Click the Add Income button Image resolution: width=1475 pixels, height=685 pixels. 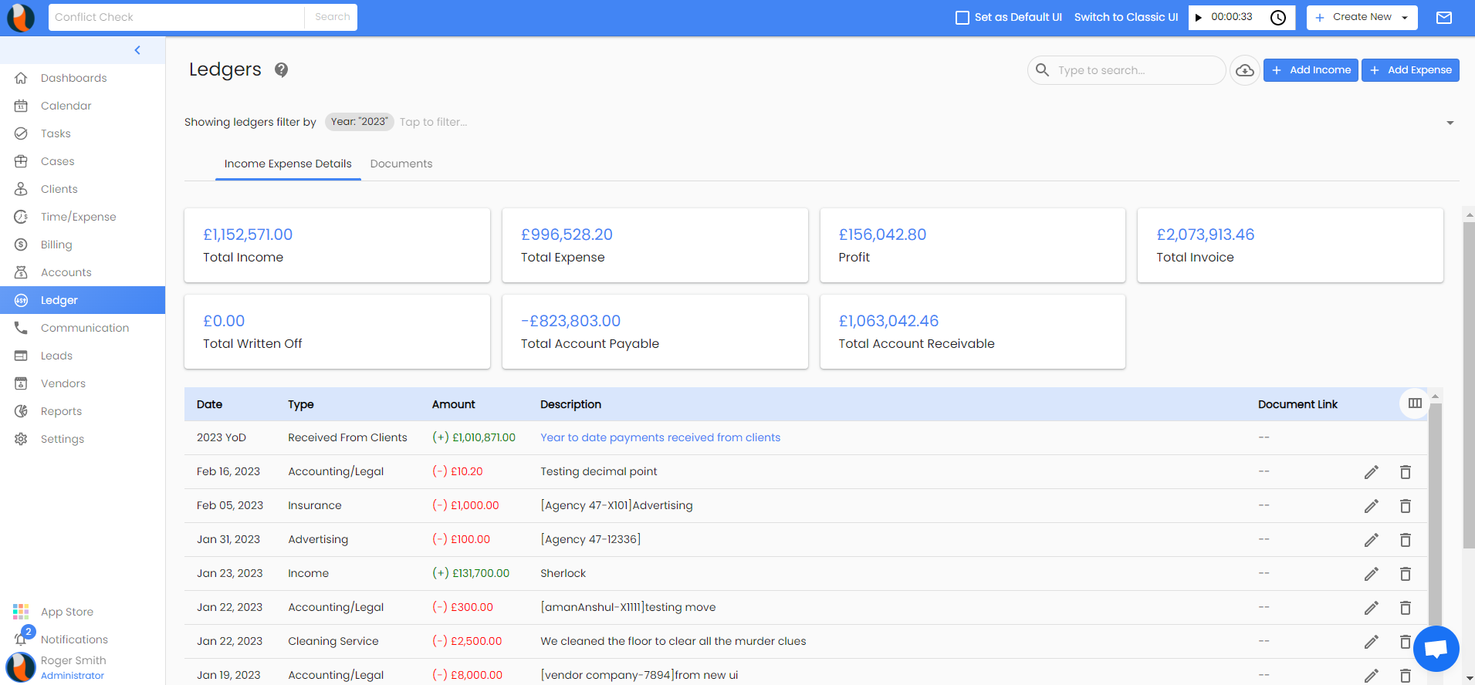[x=1310, y=70]
